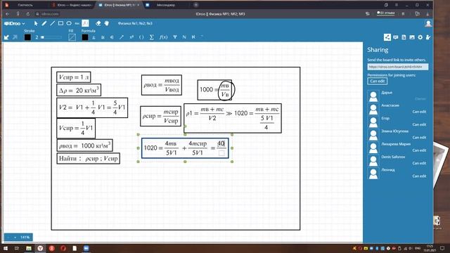Open the Yandex browser taskbar icon
This screenshot has height=253, width=450.
tap(40, 248)
